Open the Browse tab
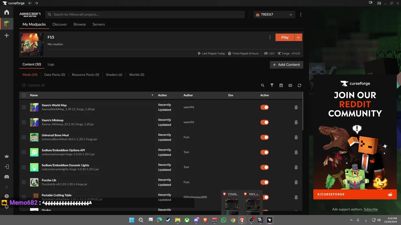The height and width of the screenshot is (225, 401). (80, 24)
